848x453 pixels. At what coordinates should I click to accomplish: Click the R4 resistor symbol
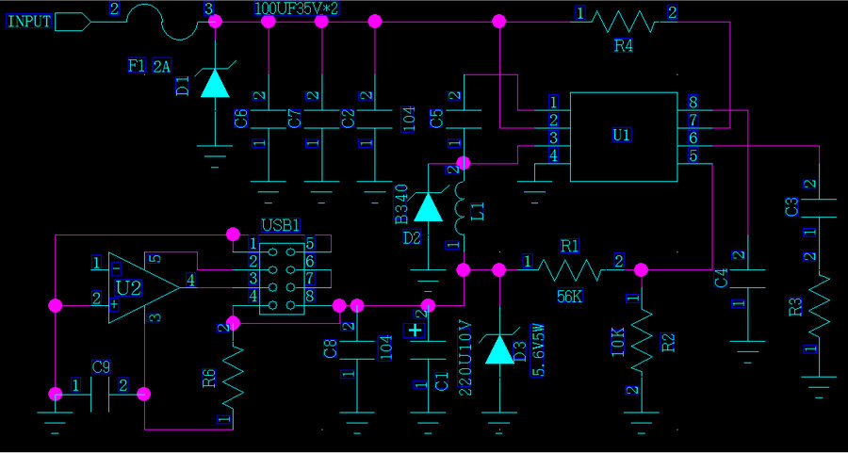point(623,22)
